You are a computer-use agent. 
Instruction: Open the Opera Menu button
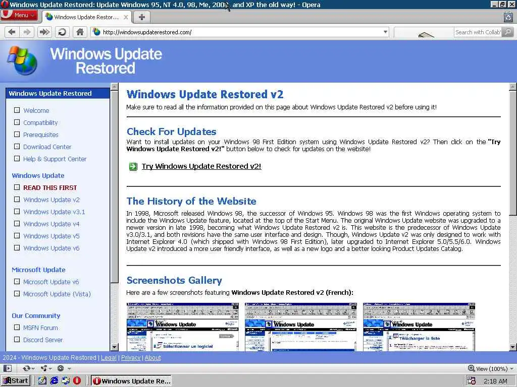[19, 15]
